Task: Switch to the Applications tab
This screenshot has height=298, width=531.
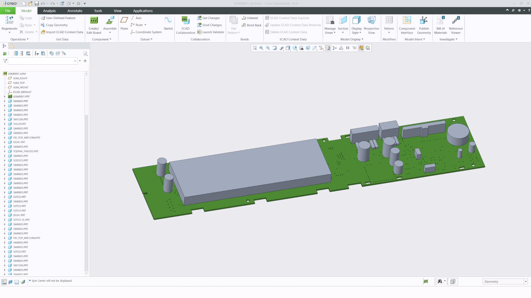Action: tap(143, 11)
